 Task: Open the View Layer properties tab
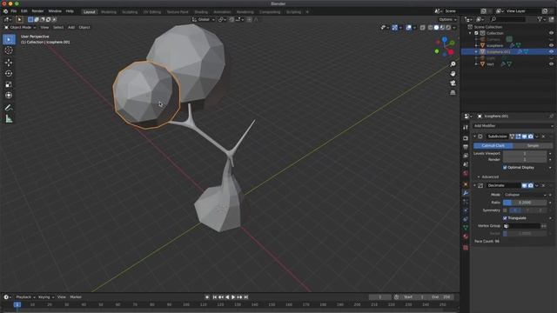466,156
